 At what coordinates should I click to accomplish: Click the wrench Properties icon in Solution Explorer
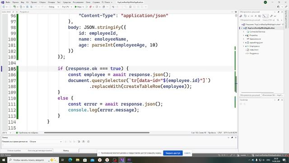tap(271, 16)
